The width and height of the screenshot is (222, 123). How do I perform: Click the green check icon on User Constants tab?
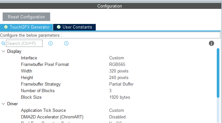tap(59, 27)
